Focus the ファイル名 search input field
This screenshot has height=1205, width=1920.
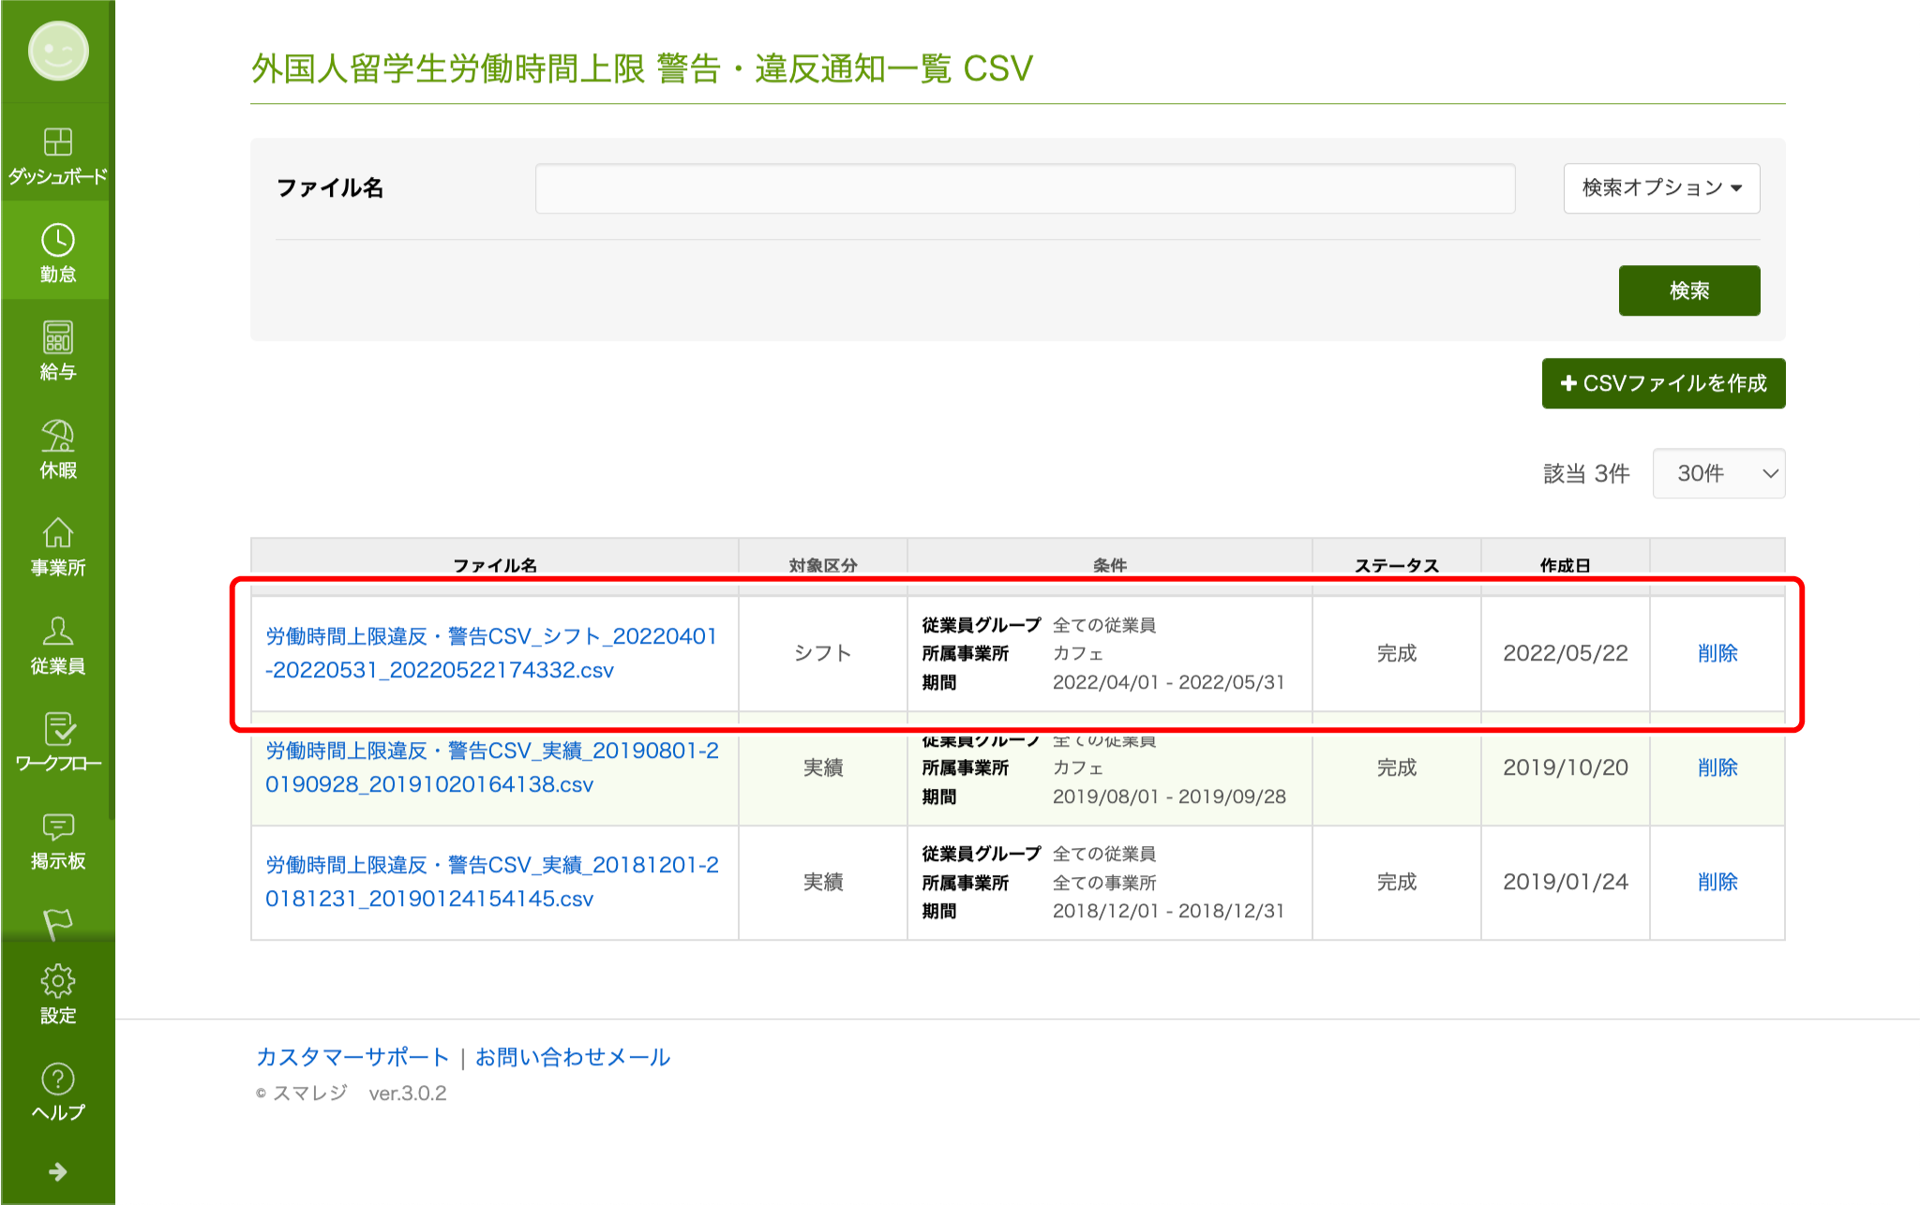pyautogui.click(x=1025, y=188)
